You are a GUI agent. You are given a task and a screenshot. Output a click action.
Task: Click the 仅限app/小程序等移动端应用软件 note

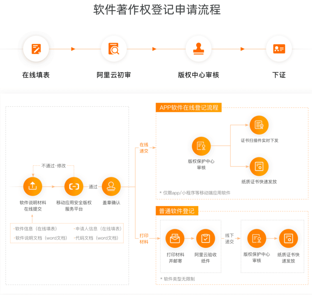pos(195,193)
